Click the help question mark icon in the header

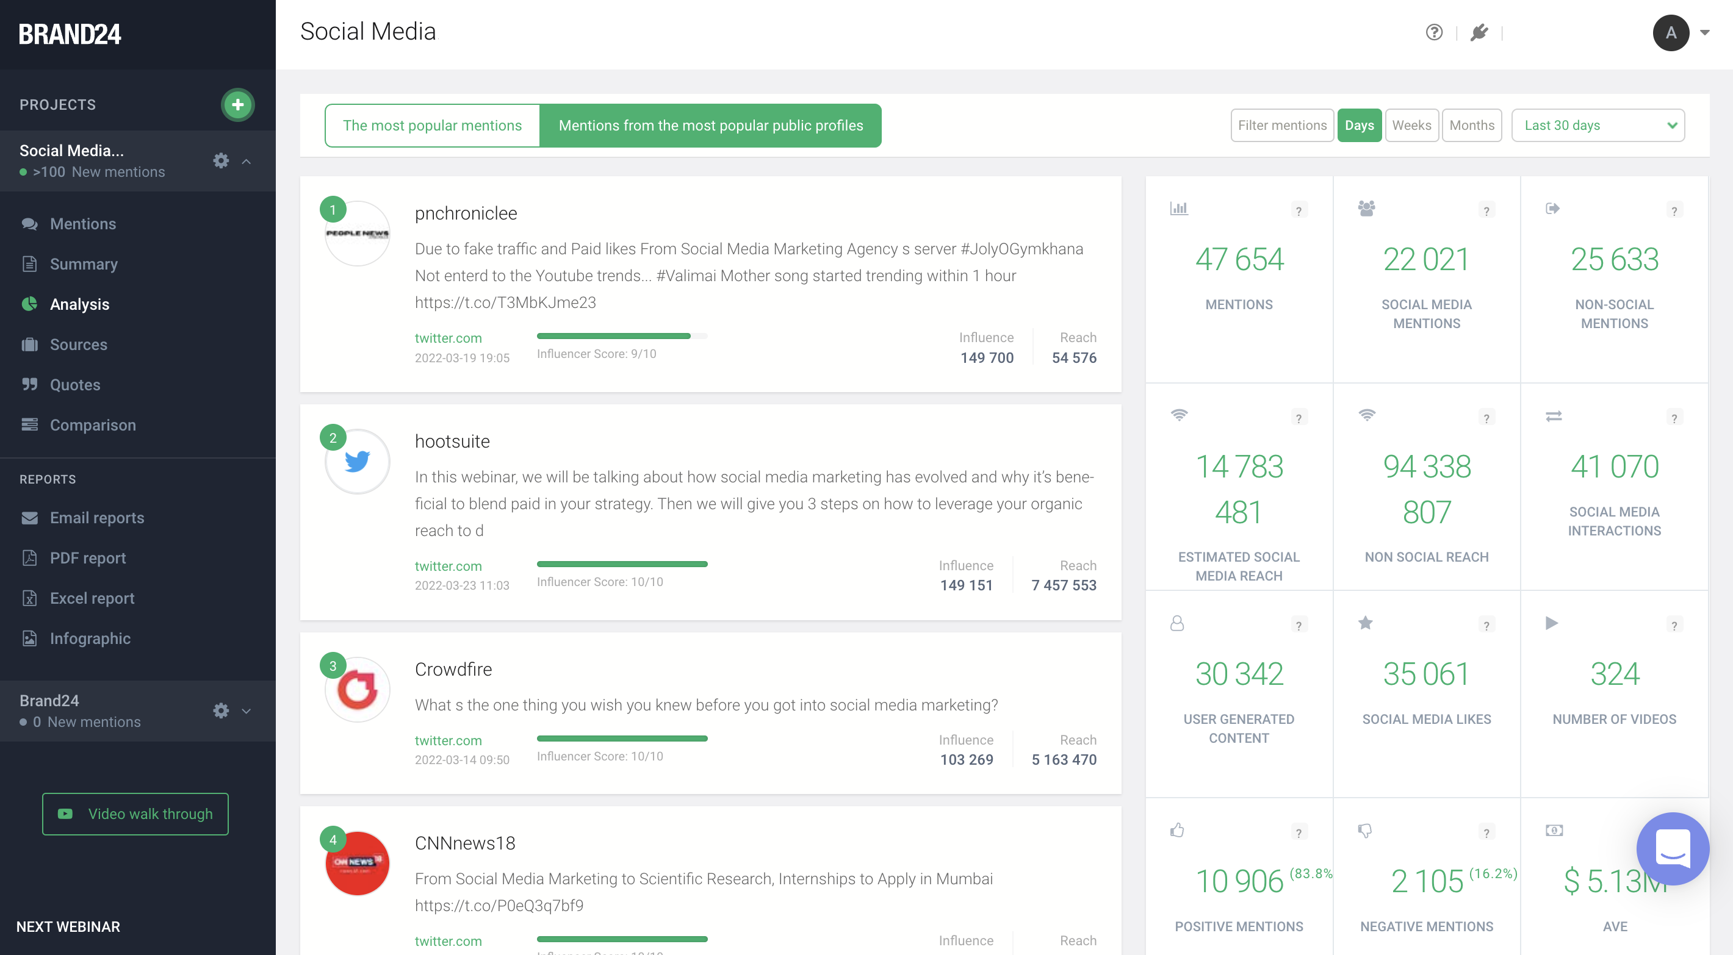coord(1433,32)
